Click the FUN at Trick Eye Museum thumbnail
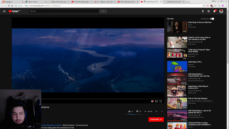Image resolution: width=229 pixels, height=129 pixels. 177,103
